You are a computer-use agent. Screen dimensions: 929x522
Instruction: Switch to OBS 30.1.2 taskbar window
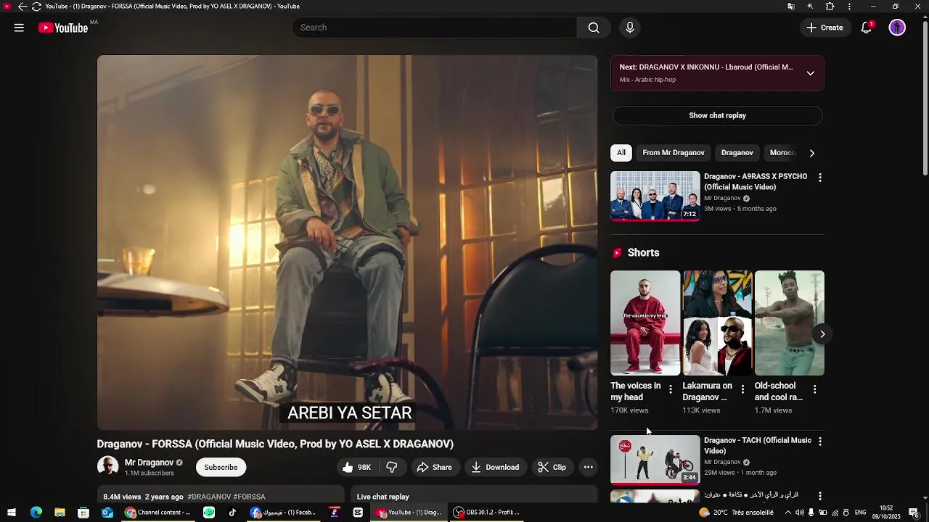[488, 513]
